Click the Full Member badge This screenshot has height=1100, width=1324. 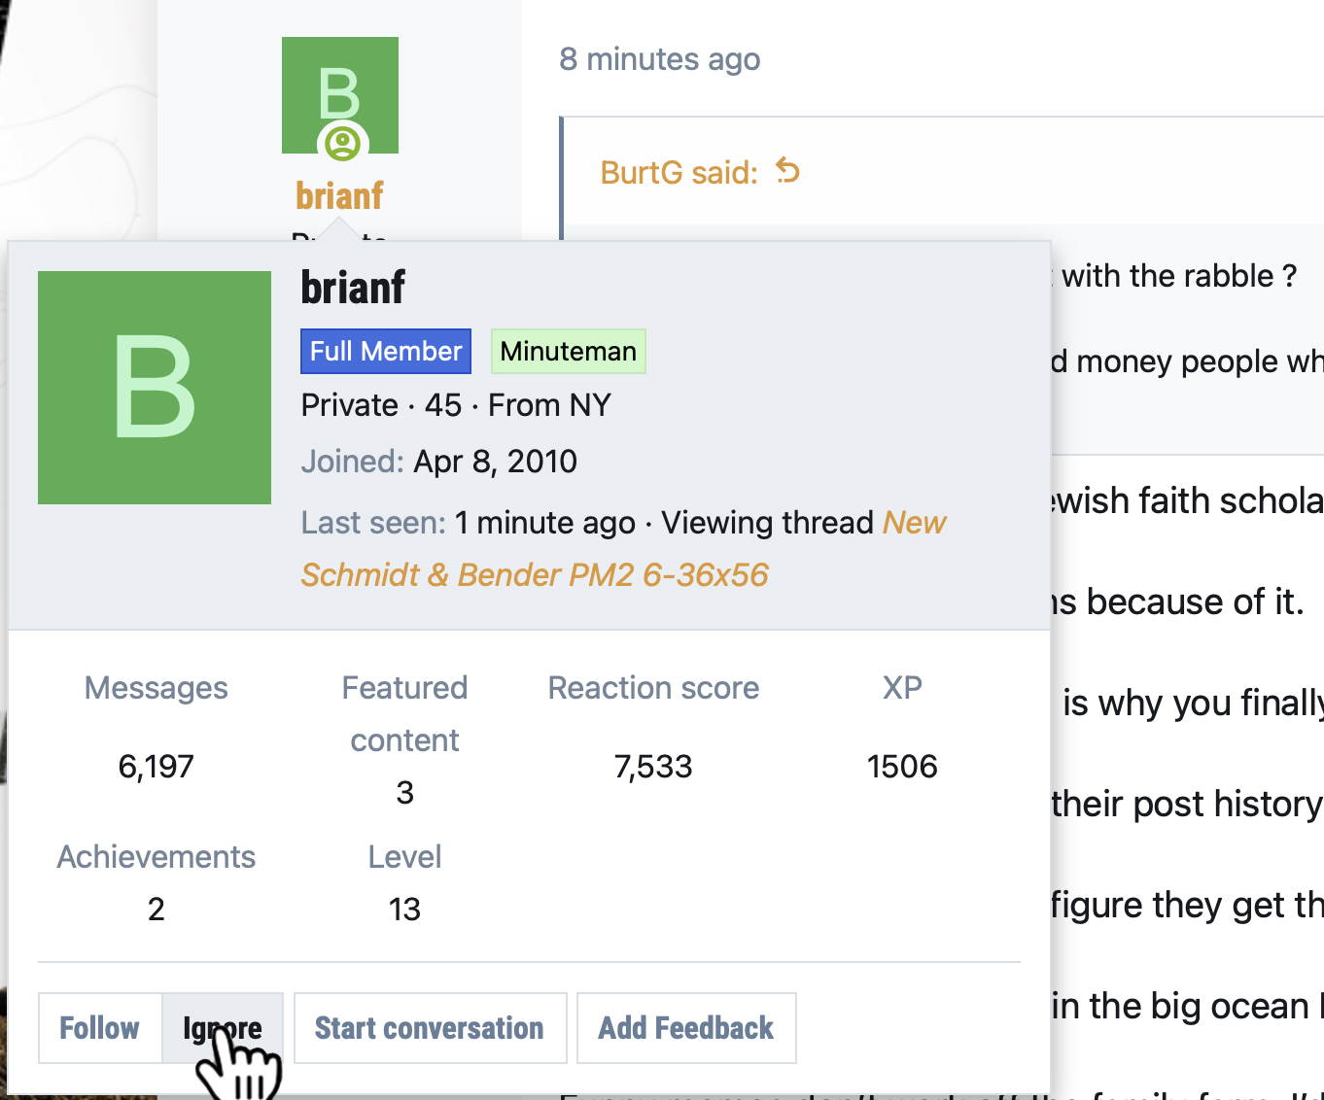(x=386, y=352)
